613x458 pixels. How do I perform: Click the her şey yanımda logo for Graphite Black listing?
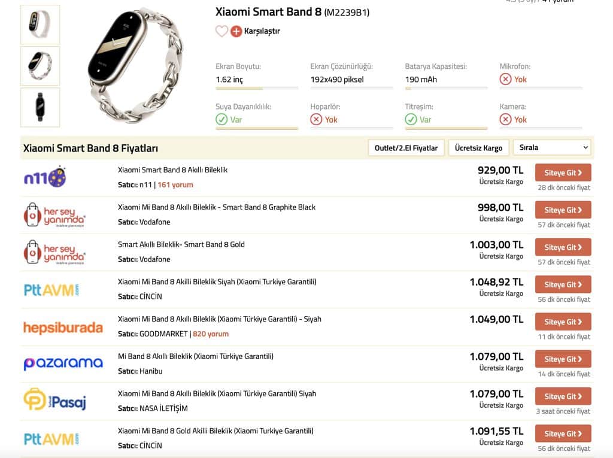[x=54, y=215]
